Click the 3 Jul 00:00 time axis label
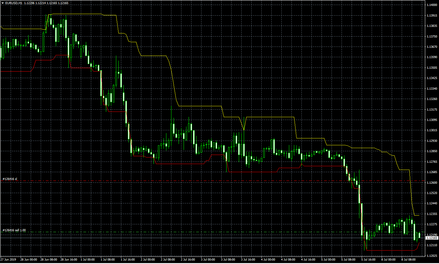This screenshot has width=439, height=264. 208,260
